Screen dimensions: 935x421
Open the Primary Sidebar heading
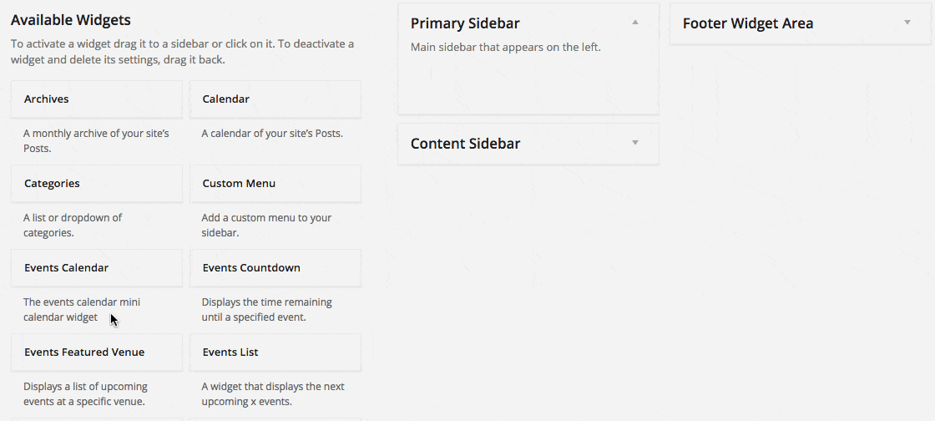[465, 23]
